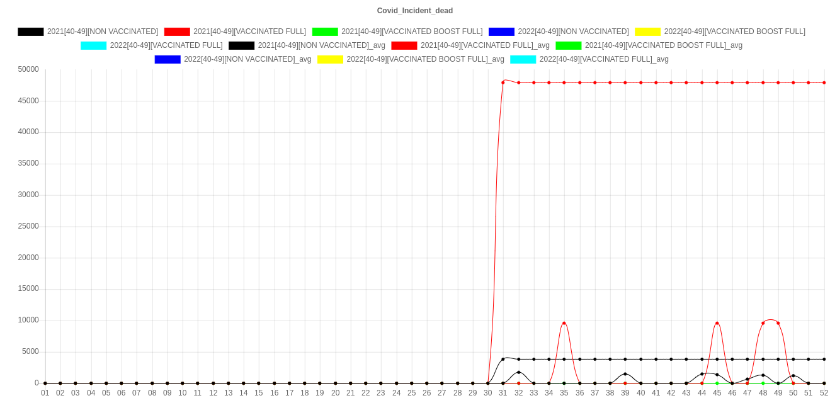This screenshot has width=830, height=415.
Task: Click cyan swatch for 2022[40-49][VACCINATED FULL]
Action: point(93,45)
